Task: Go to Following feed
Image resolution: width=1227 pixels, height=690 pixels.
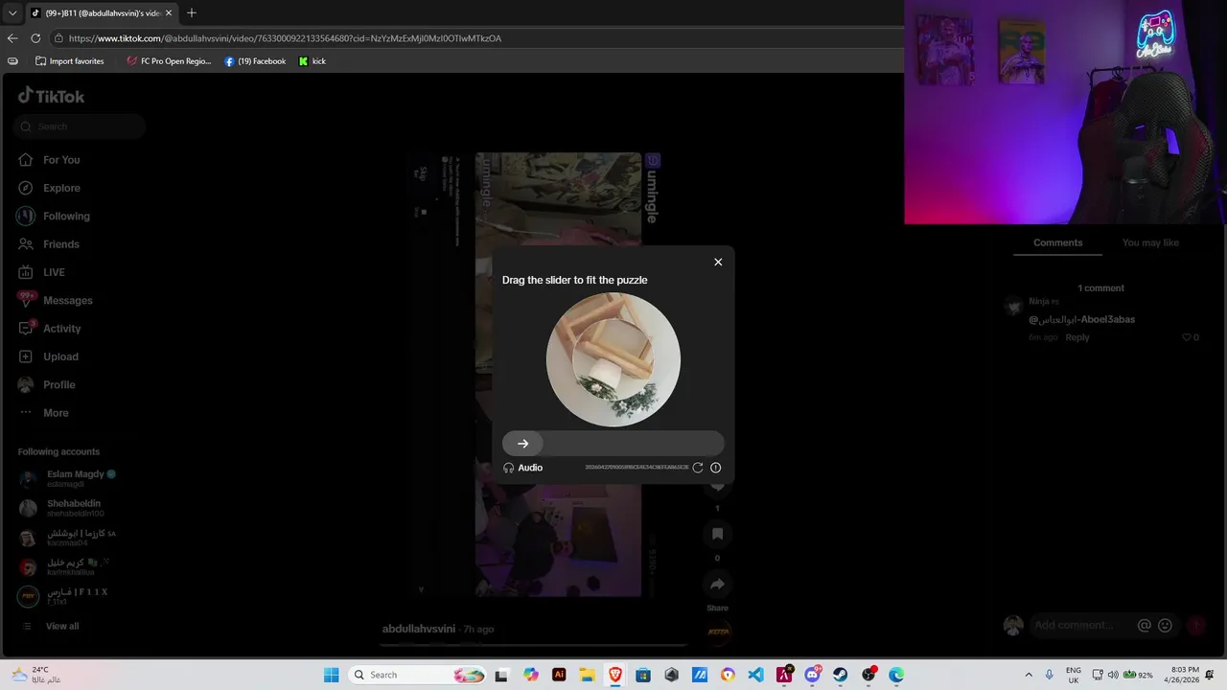Action: pyautogui.click(x=54, y=216)
